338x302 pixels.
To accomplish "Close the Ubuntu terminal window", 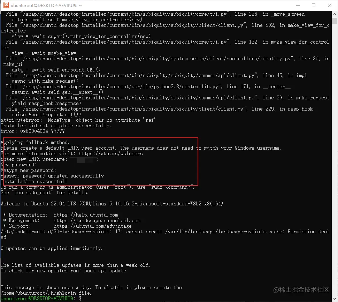I will (x=330, y=5).
